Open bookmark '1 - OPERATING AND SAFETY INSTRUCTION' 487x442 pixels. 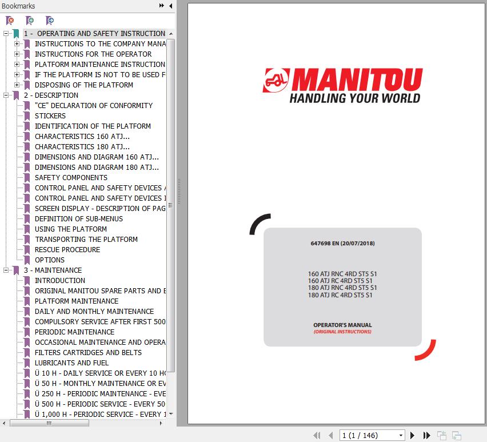95,33
